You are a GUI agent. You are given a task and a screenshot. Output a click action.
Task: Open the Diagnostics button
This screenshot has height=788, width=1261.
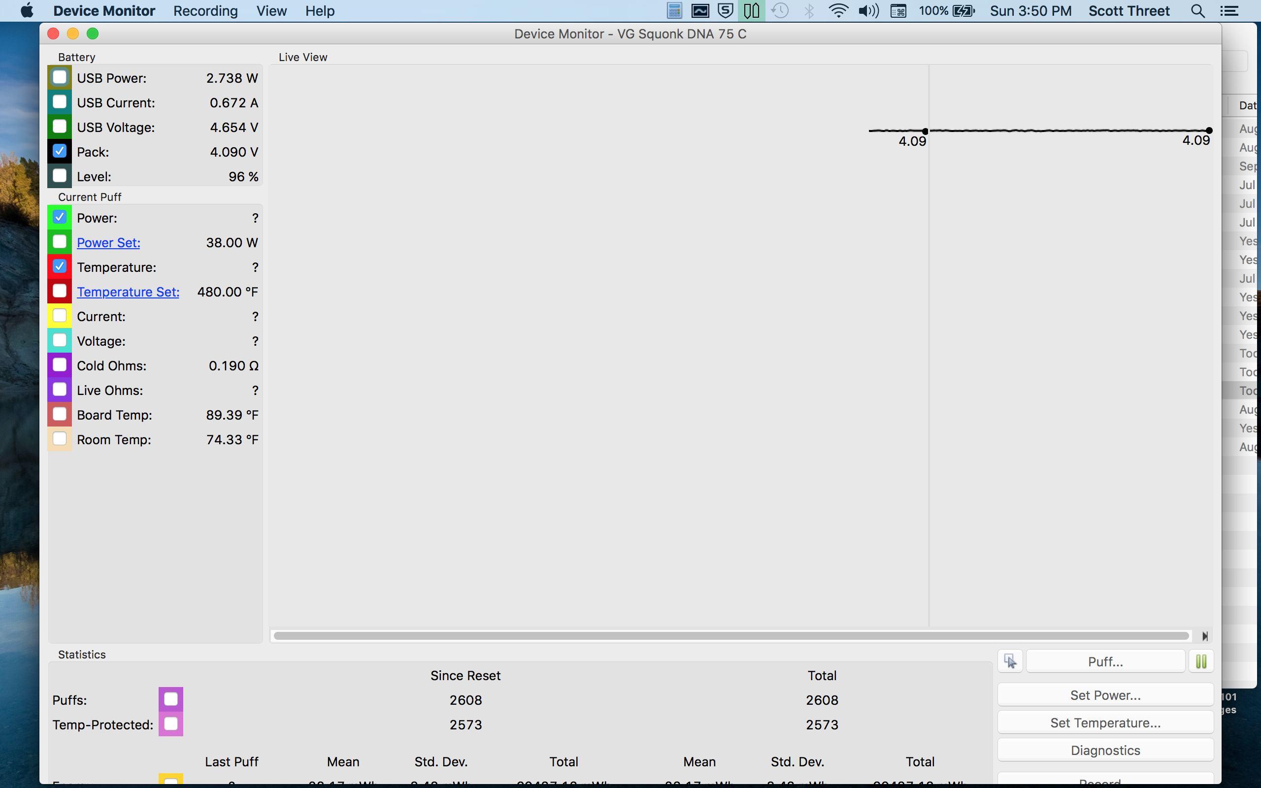tap(1105, 751)
